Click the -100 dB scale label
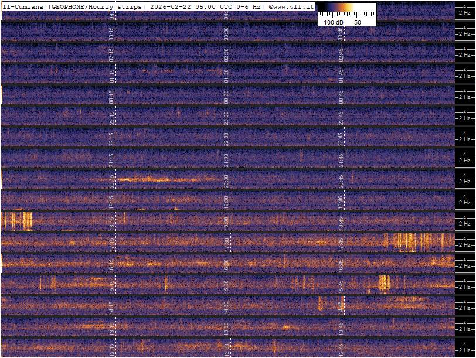The height and width of the screenshot is (358, 476). click(x=331, y=22)
